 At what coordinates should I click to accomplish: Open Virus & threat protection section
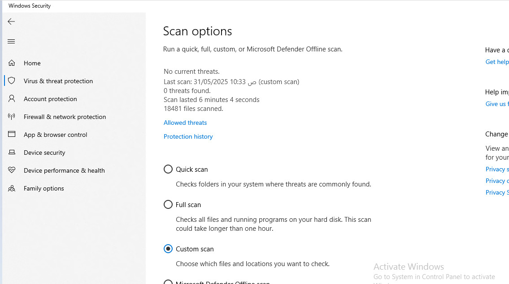58,81
